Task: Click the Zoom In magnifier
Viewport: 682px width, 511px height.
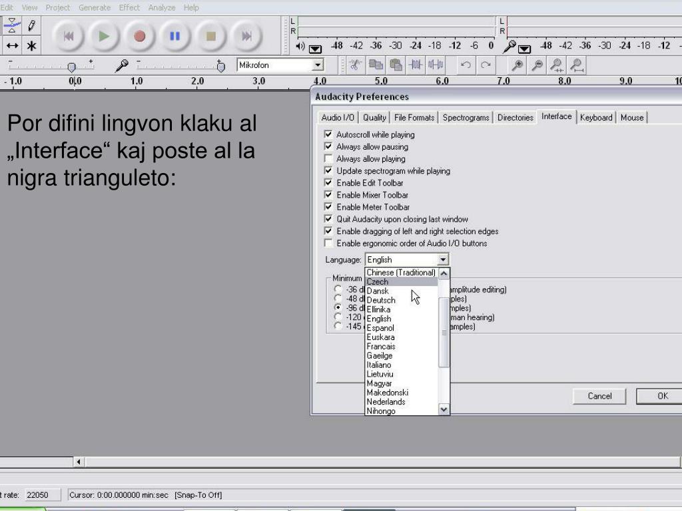Action: pyautogui.click(x=517, y=65)
